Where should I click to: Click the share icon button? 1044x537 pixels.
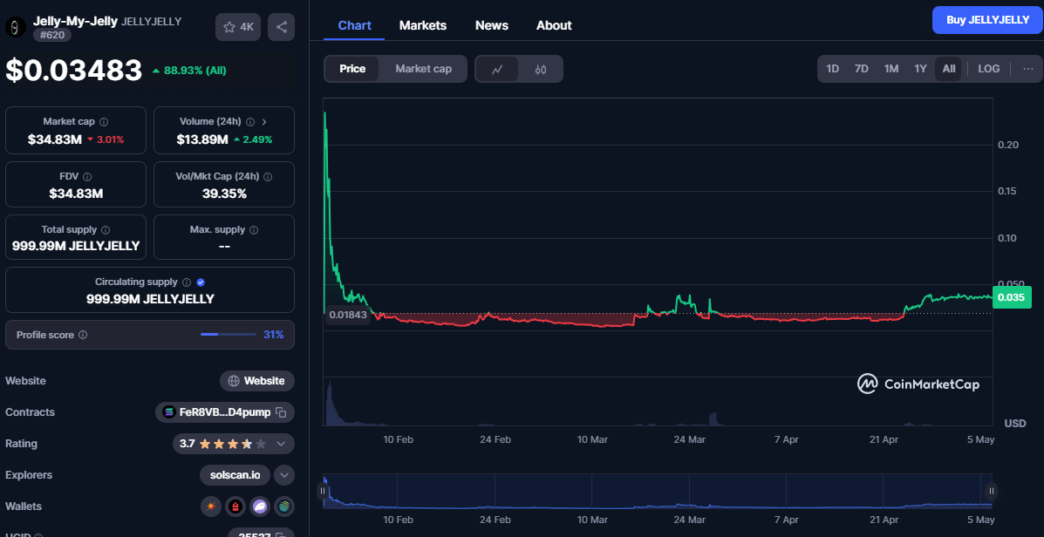281,27
